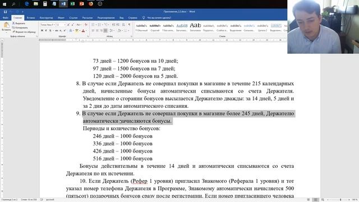
Task: Toggle Strikethrough formatting
Action: point(57,30)
